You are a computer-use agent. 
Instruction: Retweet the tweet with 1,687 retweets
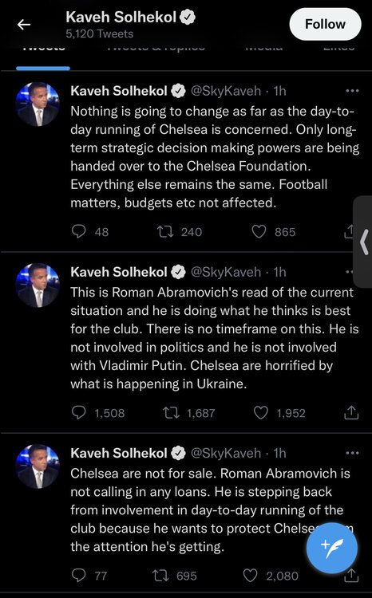[171, 413]
